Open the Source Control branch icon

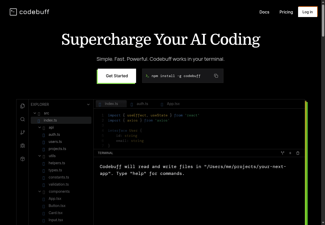(23, 132)
